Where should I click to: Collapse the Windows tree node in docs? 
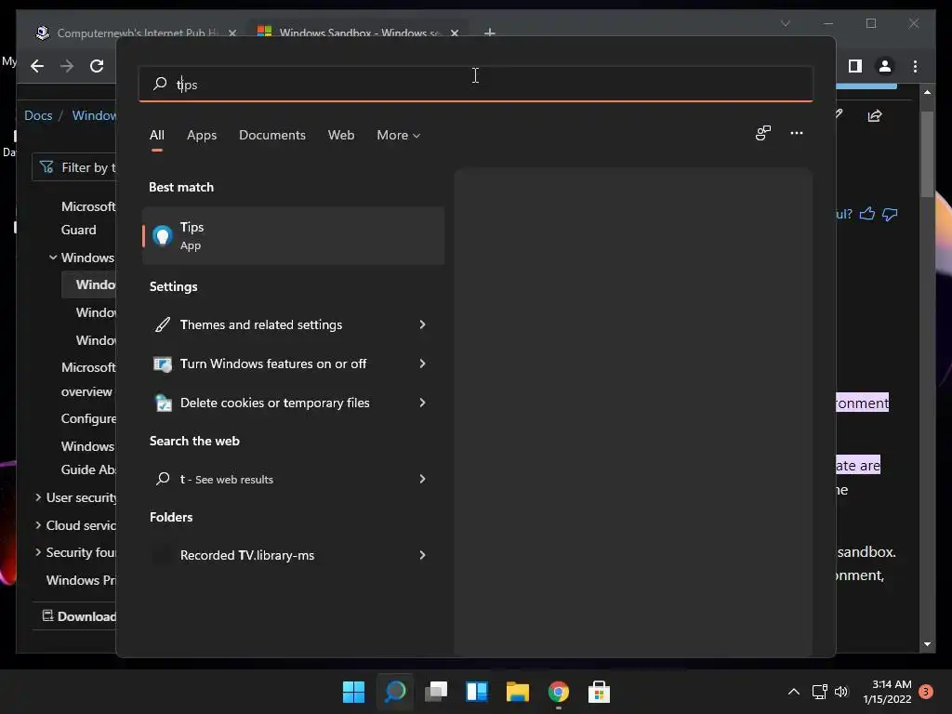coord(53,258)
